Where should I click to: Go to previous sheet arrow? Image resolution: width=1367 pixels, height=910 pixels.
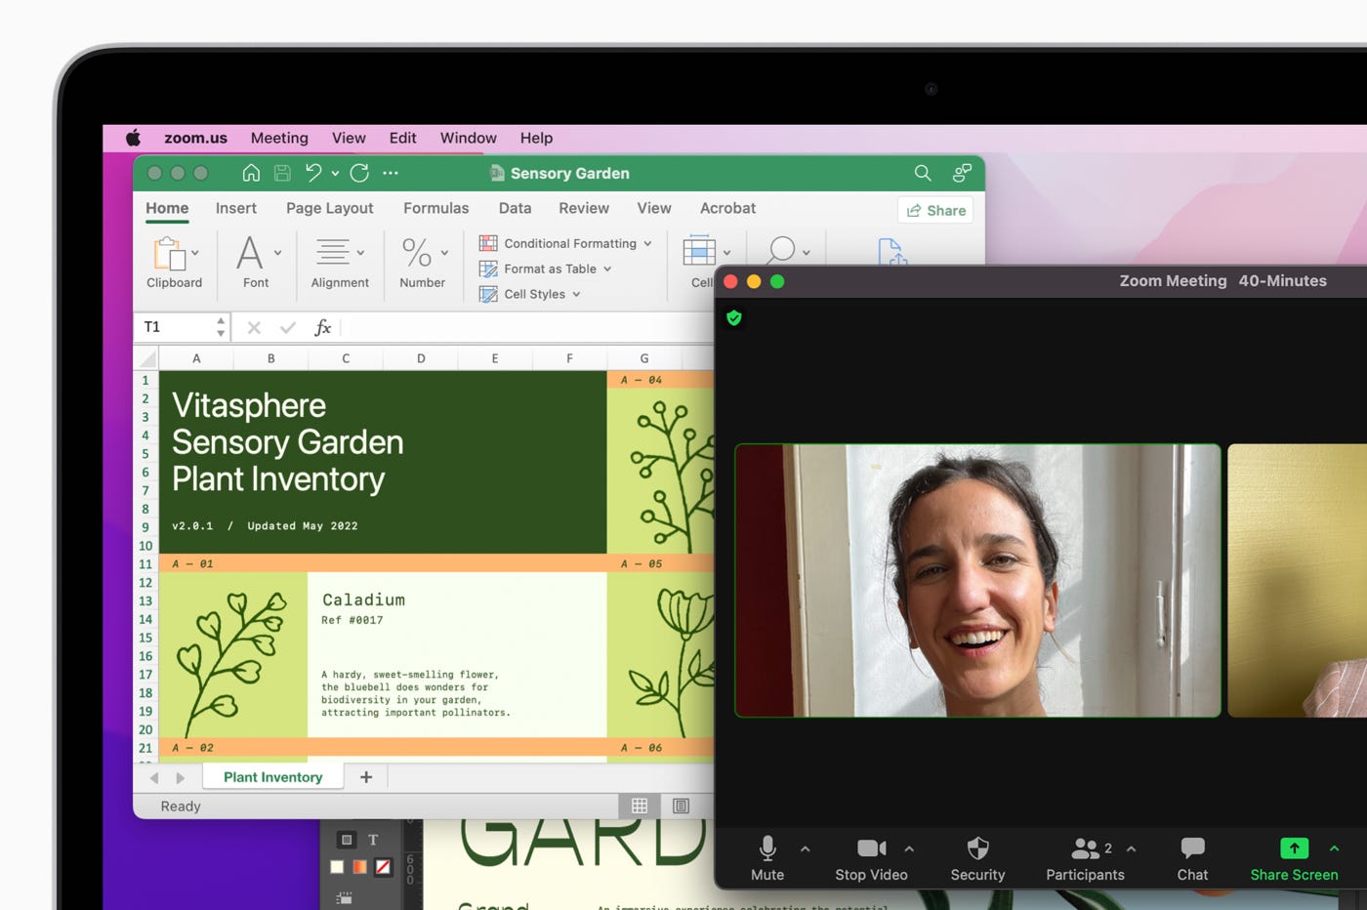tap(154, 778)
